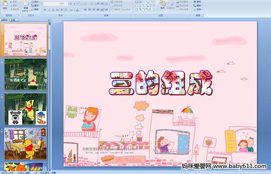Select the Pooh dining room slide thumbnail

pos(25,144)
